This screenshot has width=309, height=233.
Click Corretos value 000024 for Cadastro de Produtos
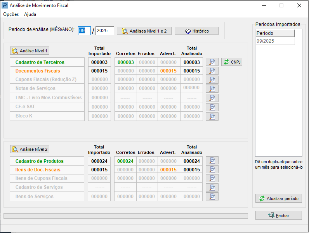(125, 161)
